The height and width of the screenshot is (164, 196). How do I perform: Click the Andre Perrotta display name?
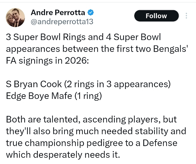[x=58, y=13]
